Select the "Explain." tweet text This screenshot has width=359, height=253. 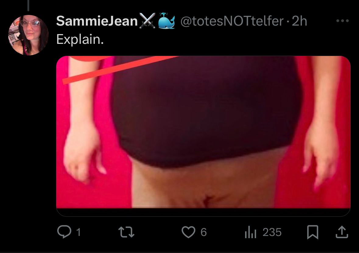(80, 39)
